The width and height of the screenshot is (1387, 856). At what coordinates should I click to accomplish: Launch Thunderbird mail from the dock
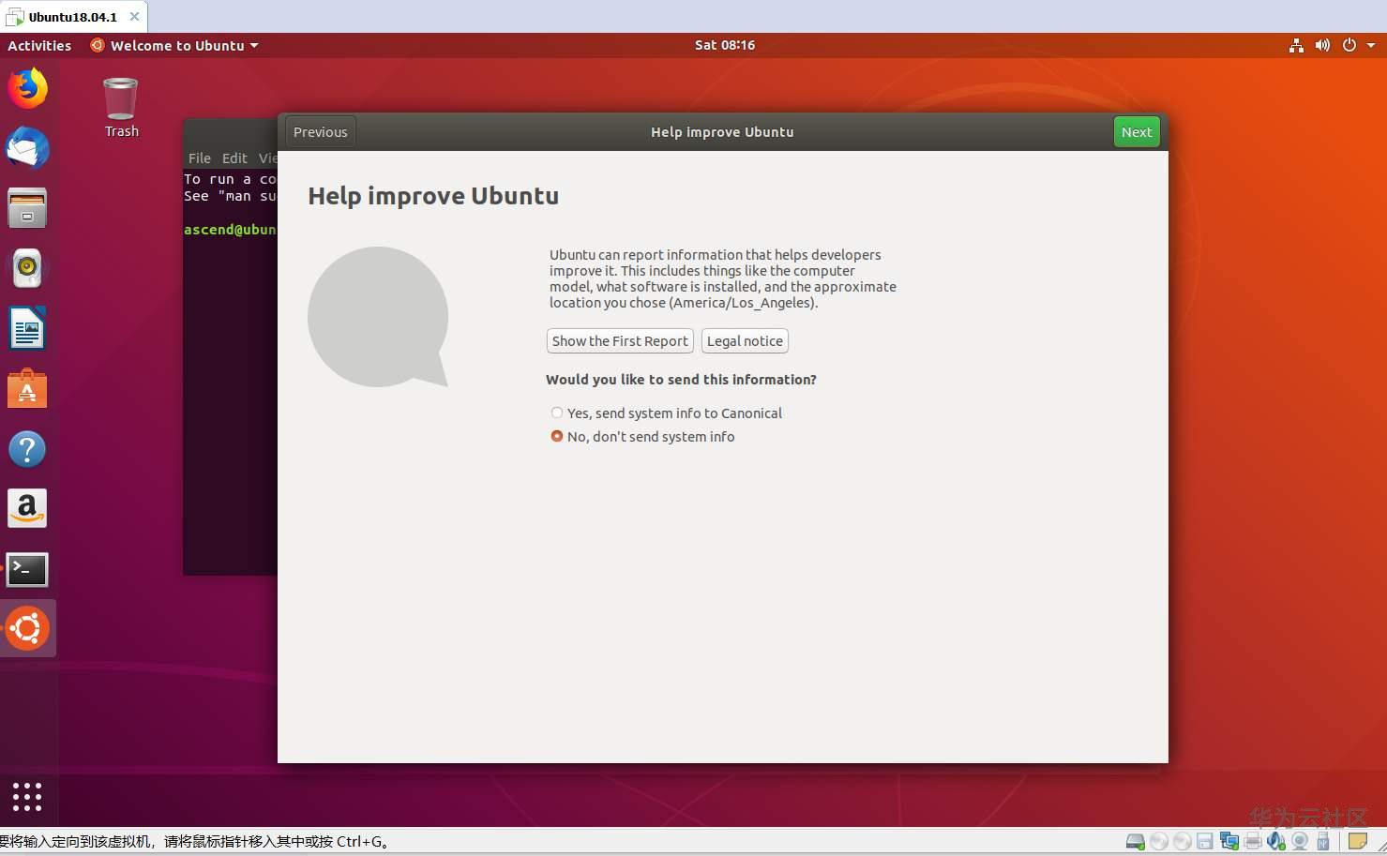click(27, 148)
